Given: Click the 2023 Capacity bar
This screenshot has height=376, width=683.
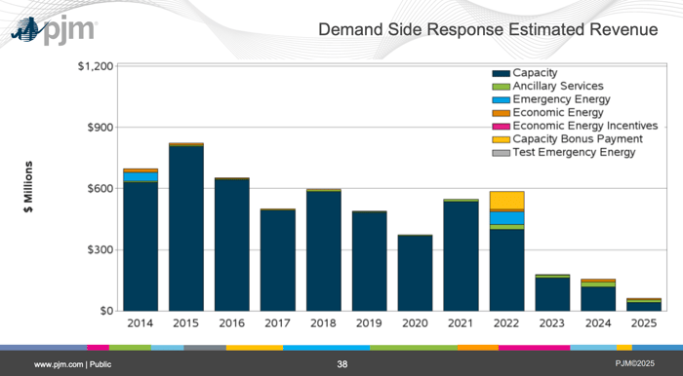Looking at the screenshot, I should [553, 294].
